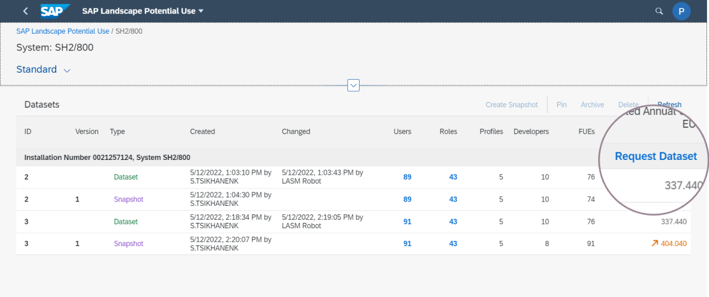Click the System: SH2/800 heading
Screen dimensions: 709x297
coord(55,47)
